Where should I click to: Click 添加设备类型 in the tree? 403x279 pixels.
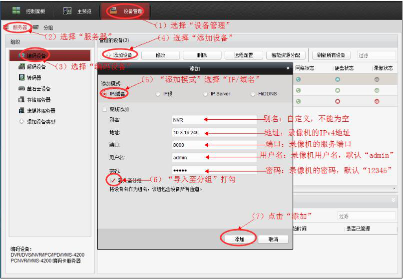coord(41,121)
